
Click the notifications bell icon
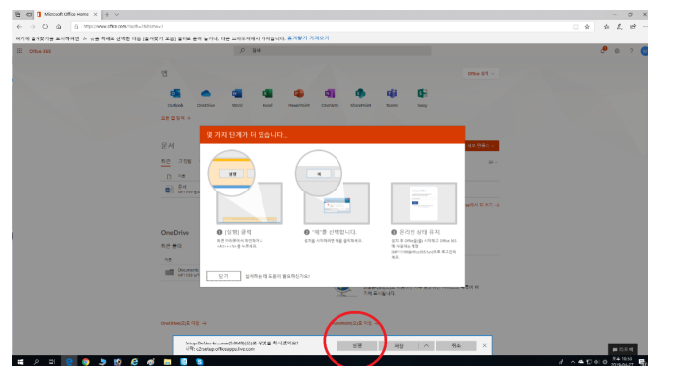point(603,50)
